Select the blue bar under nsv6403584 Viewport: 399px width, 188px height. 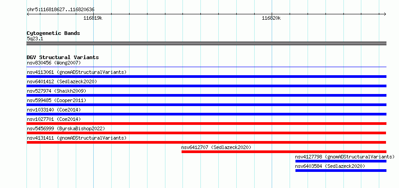(341, 171)
